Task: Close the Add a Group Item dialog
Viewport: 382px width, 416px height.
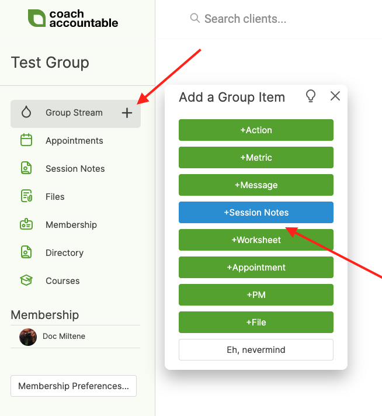Action: (x=335, y=96)
